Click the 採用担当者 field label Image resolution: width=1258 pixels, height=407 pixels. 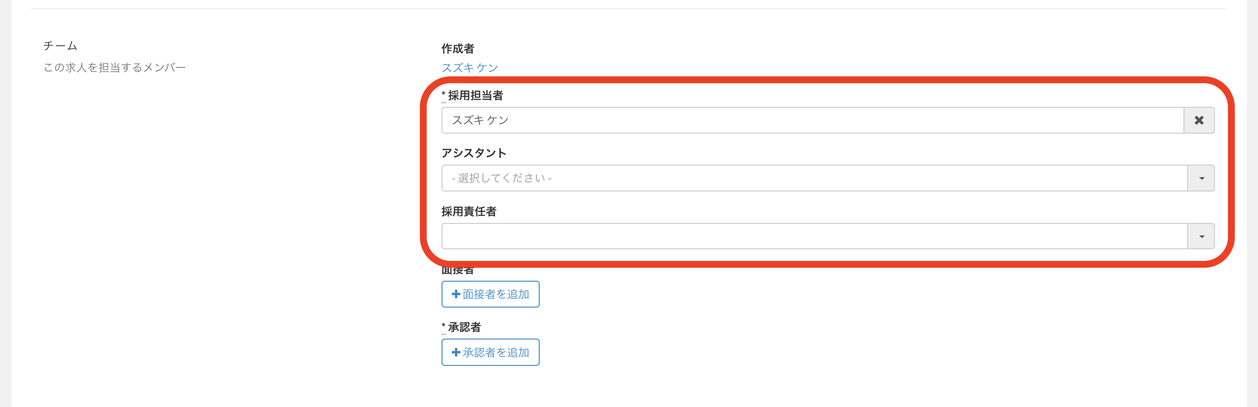pos(475,95)
